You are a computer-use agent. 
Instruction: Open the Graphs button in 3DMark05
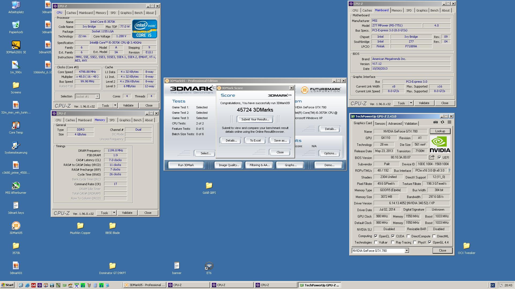pos(290,165)
